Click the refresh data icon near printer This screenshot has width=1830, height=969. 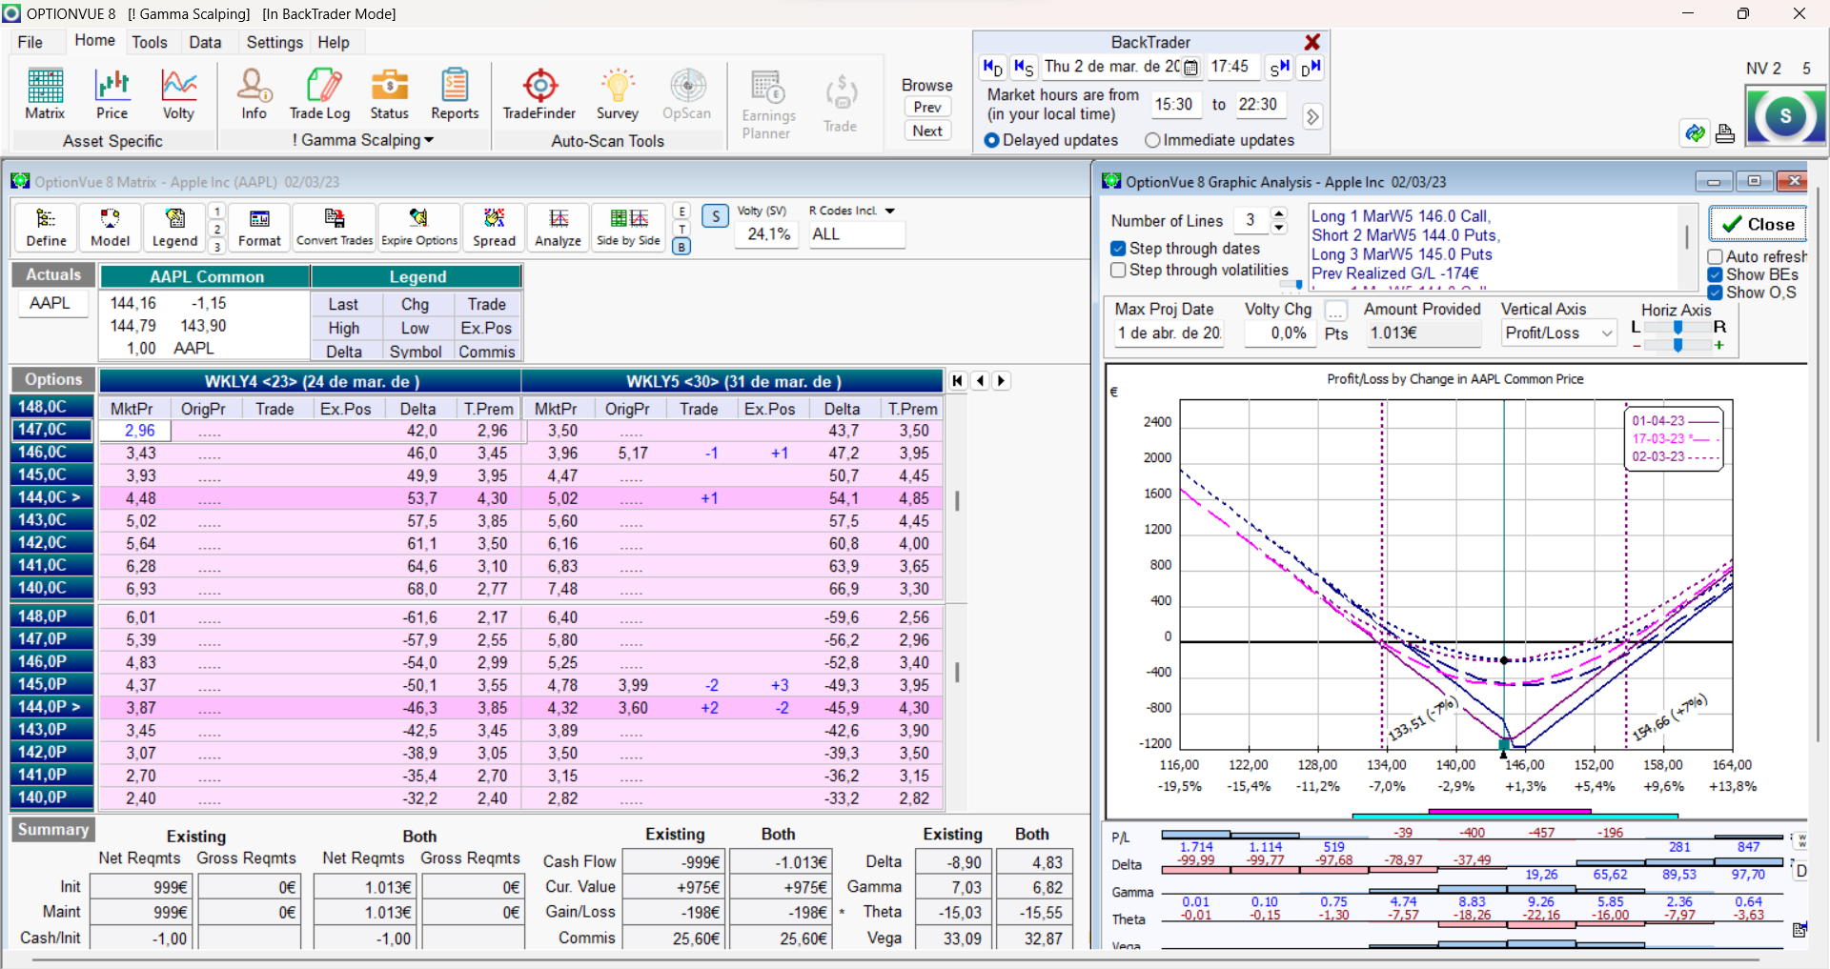pyautogui.click(x=1695, y=133)
